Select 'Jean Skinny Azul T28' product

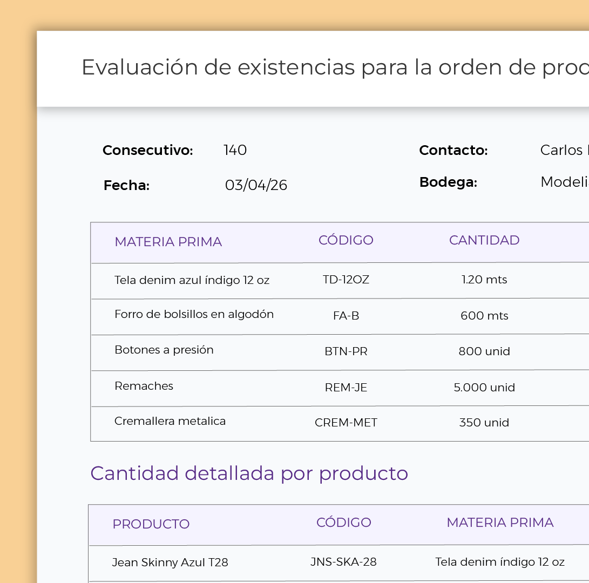[x=170, y=562]
